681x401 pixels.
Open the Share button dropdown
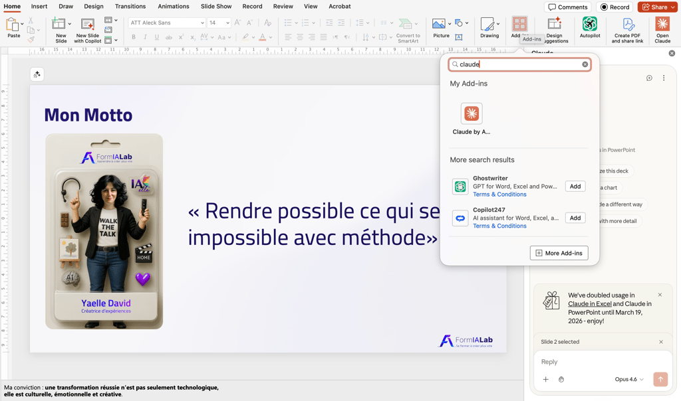click(x=673, y=7)
